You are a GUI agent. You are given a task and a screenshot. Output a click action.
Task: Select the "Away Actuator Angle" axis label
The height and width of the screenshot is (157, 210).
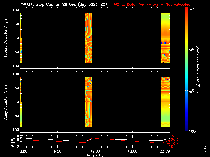(6, 102)
